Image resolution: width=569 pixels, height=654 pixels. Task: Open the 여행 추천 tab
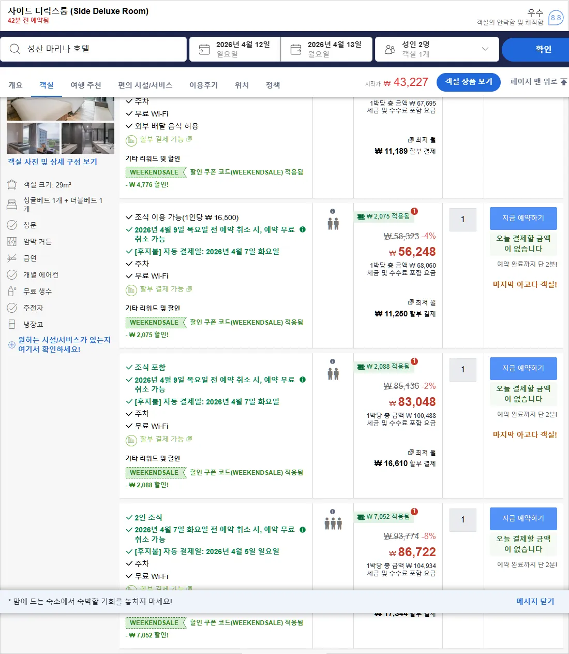pyautogui.click(x=86, y=85)
